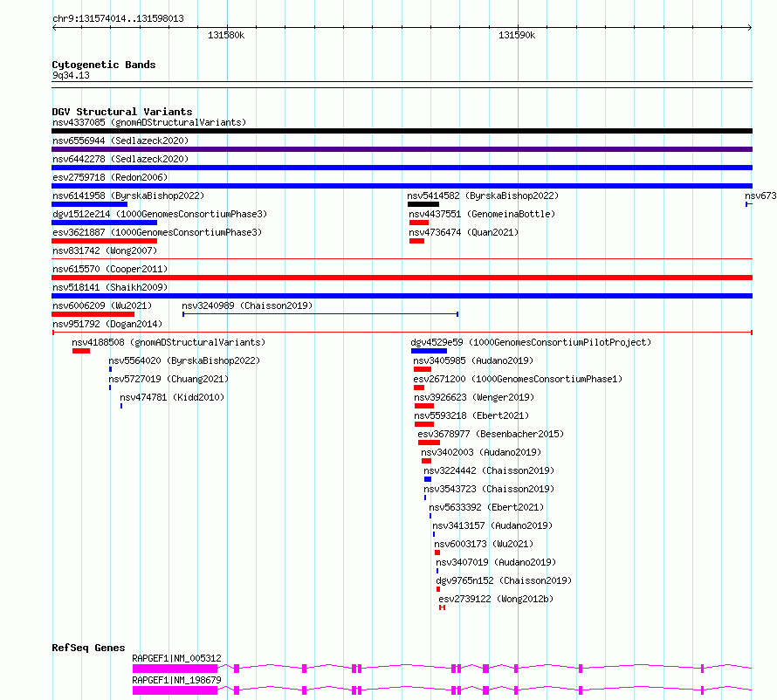Image resolution: width=777 pixels, height=700 pixels.
Task: Click the DGV Structural Variants track title
Action: [122, 112]
